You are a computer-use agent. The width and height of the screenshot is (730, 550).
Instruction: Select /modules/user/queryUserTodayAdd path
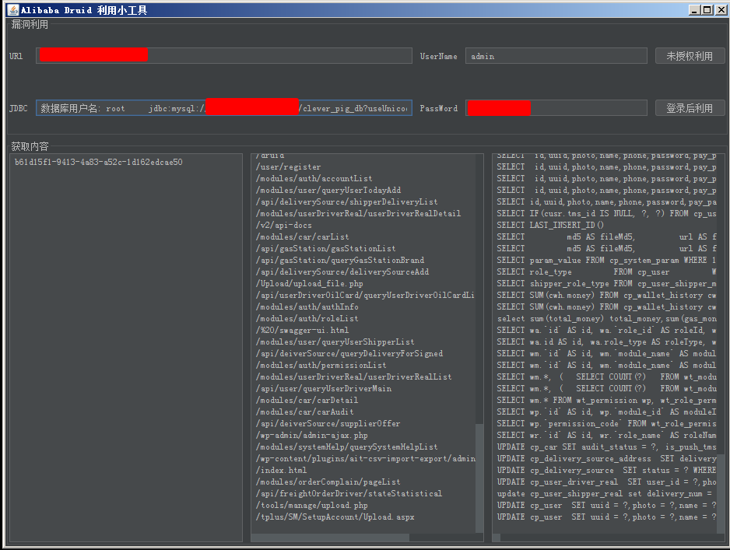(328, 190)
